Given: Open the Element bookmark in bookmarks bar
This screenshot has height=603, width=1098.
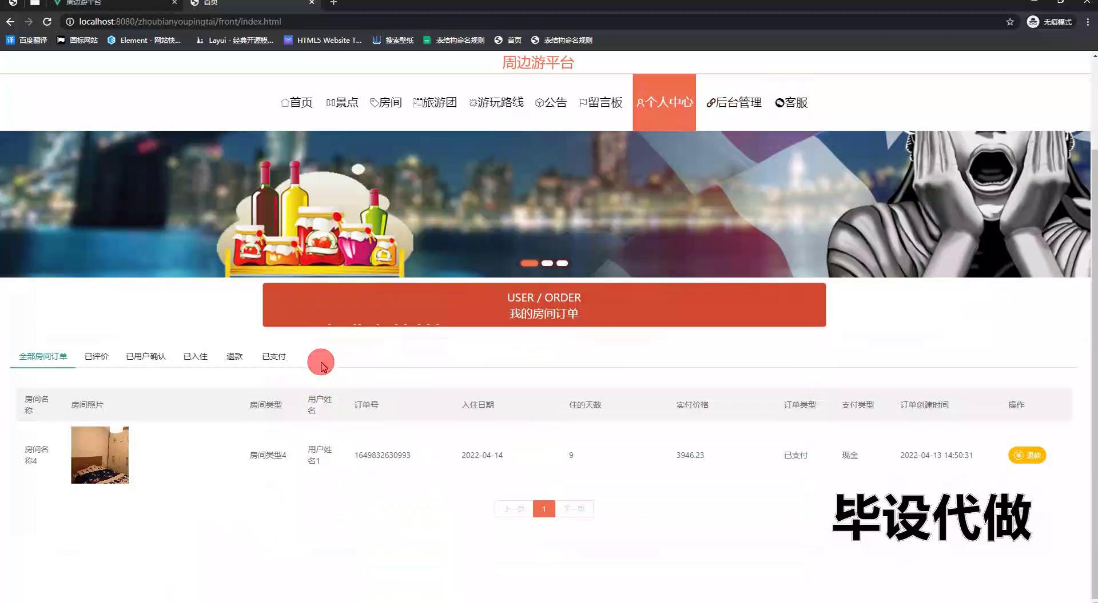Looking at the screenshot, I should pyautogui.click(x=144, y=40).
